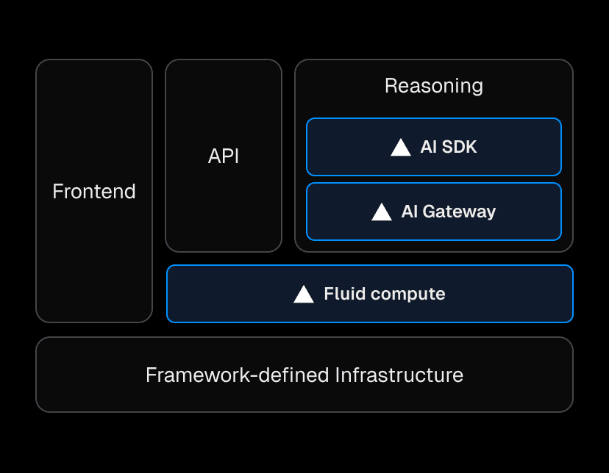Click the word "Fluid"
Screen dimensions: 609x473
click(x=345, y=295)
